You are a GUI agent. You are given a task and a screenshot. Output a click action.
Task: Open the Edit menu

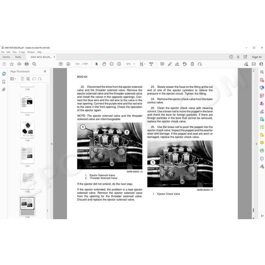click(x=8, y=52)
